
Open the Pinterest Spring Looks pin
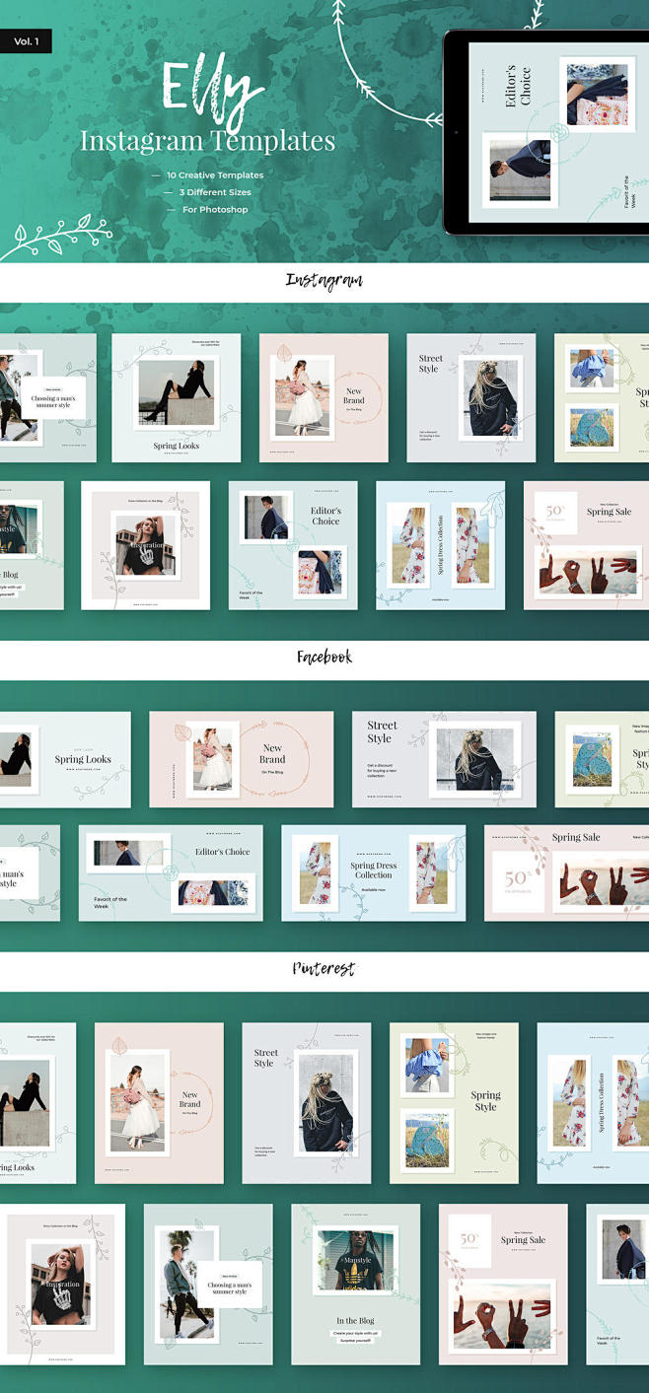[x=37, y=1103]
